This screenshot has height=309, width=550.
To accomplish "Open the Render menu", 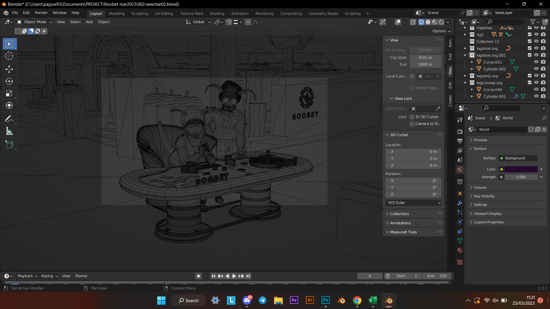I will click(41, 13).
